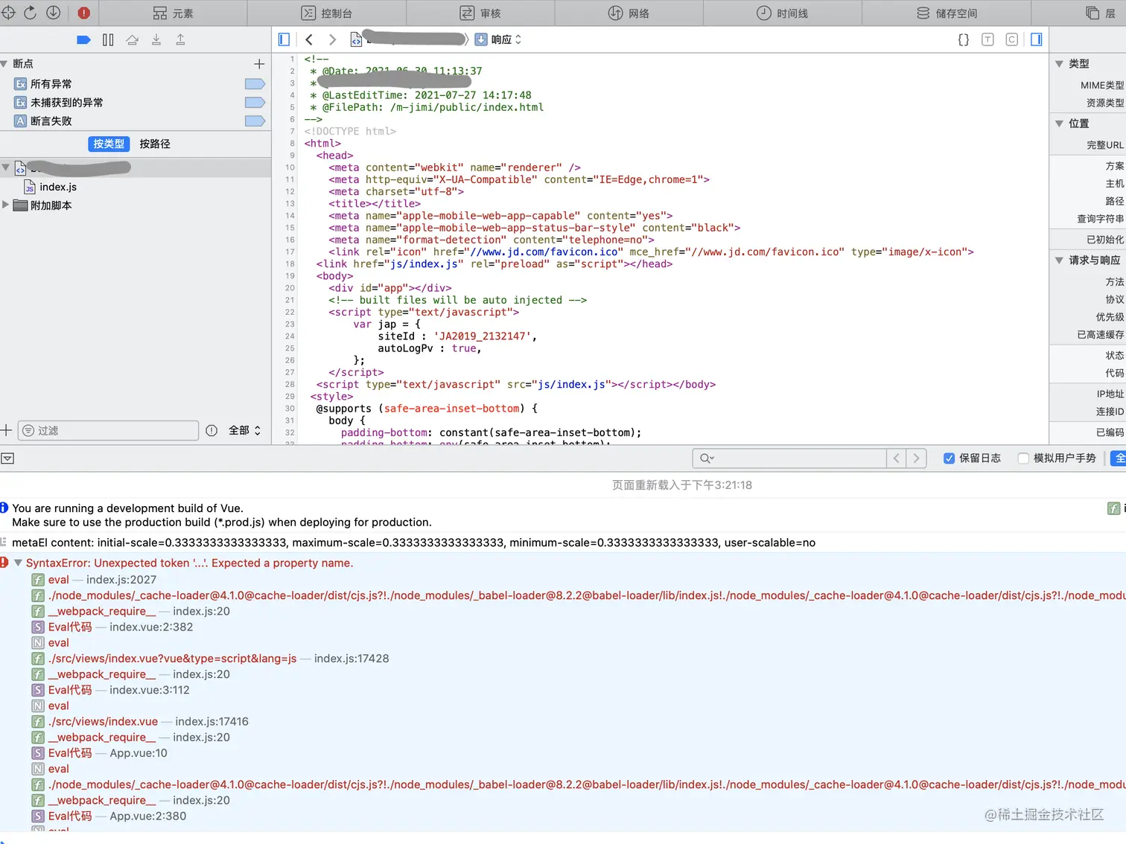
Task: Select the 所有异常 breakpoint row
Action: pos(135,84)
